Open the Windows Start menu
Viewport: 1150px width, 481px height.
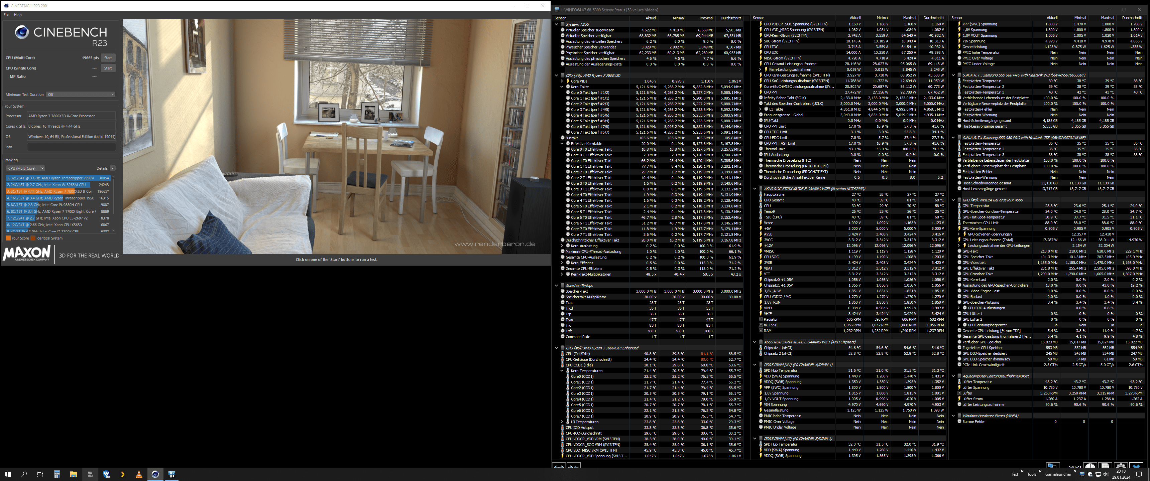(x=8, y=474)
